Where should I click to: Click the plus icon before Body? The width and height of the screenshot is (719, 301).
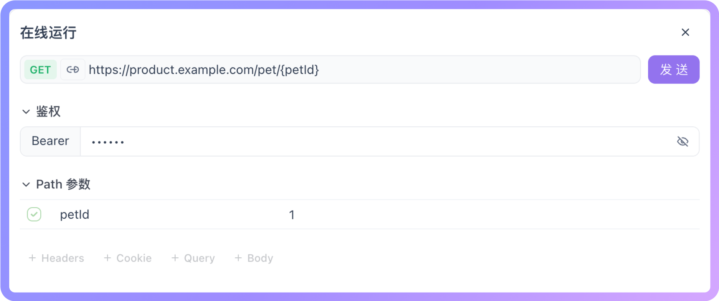click(238, 258)
